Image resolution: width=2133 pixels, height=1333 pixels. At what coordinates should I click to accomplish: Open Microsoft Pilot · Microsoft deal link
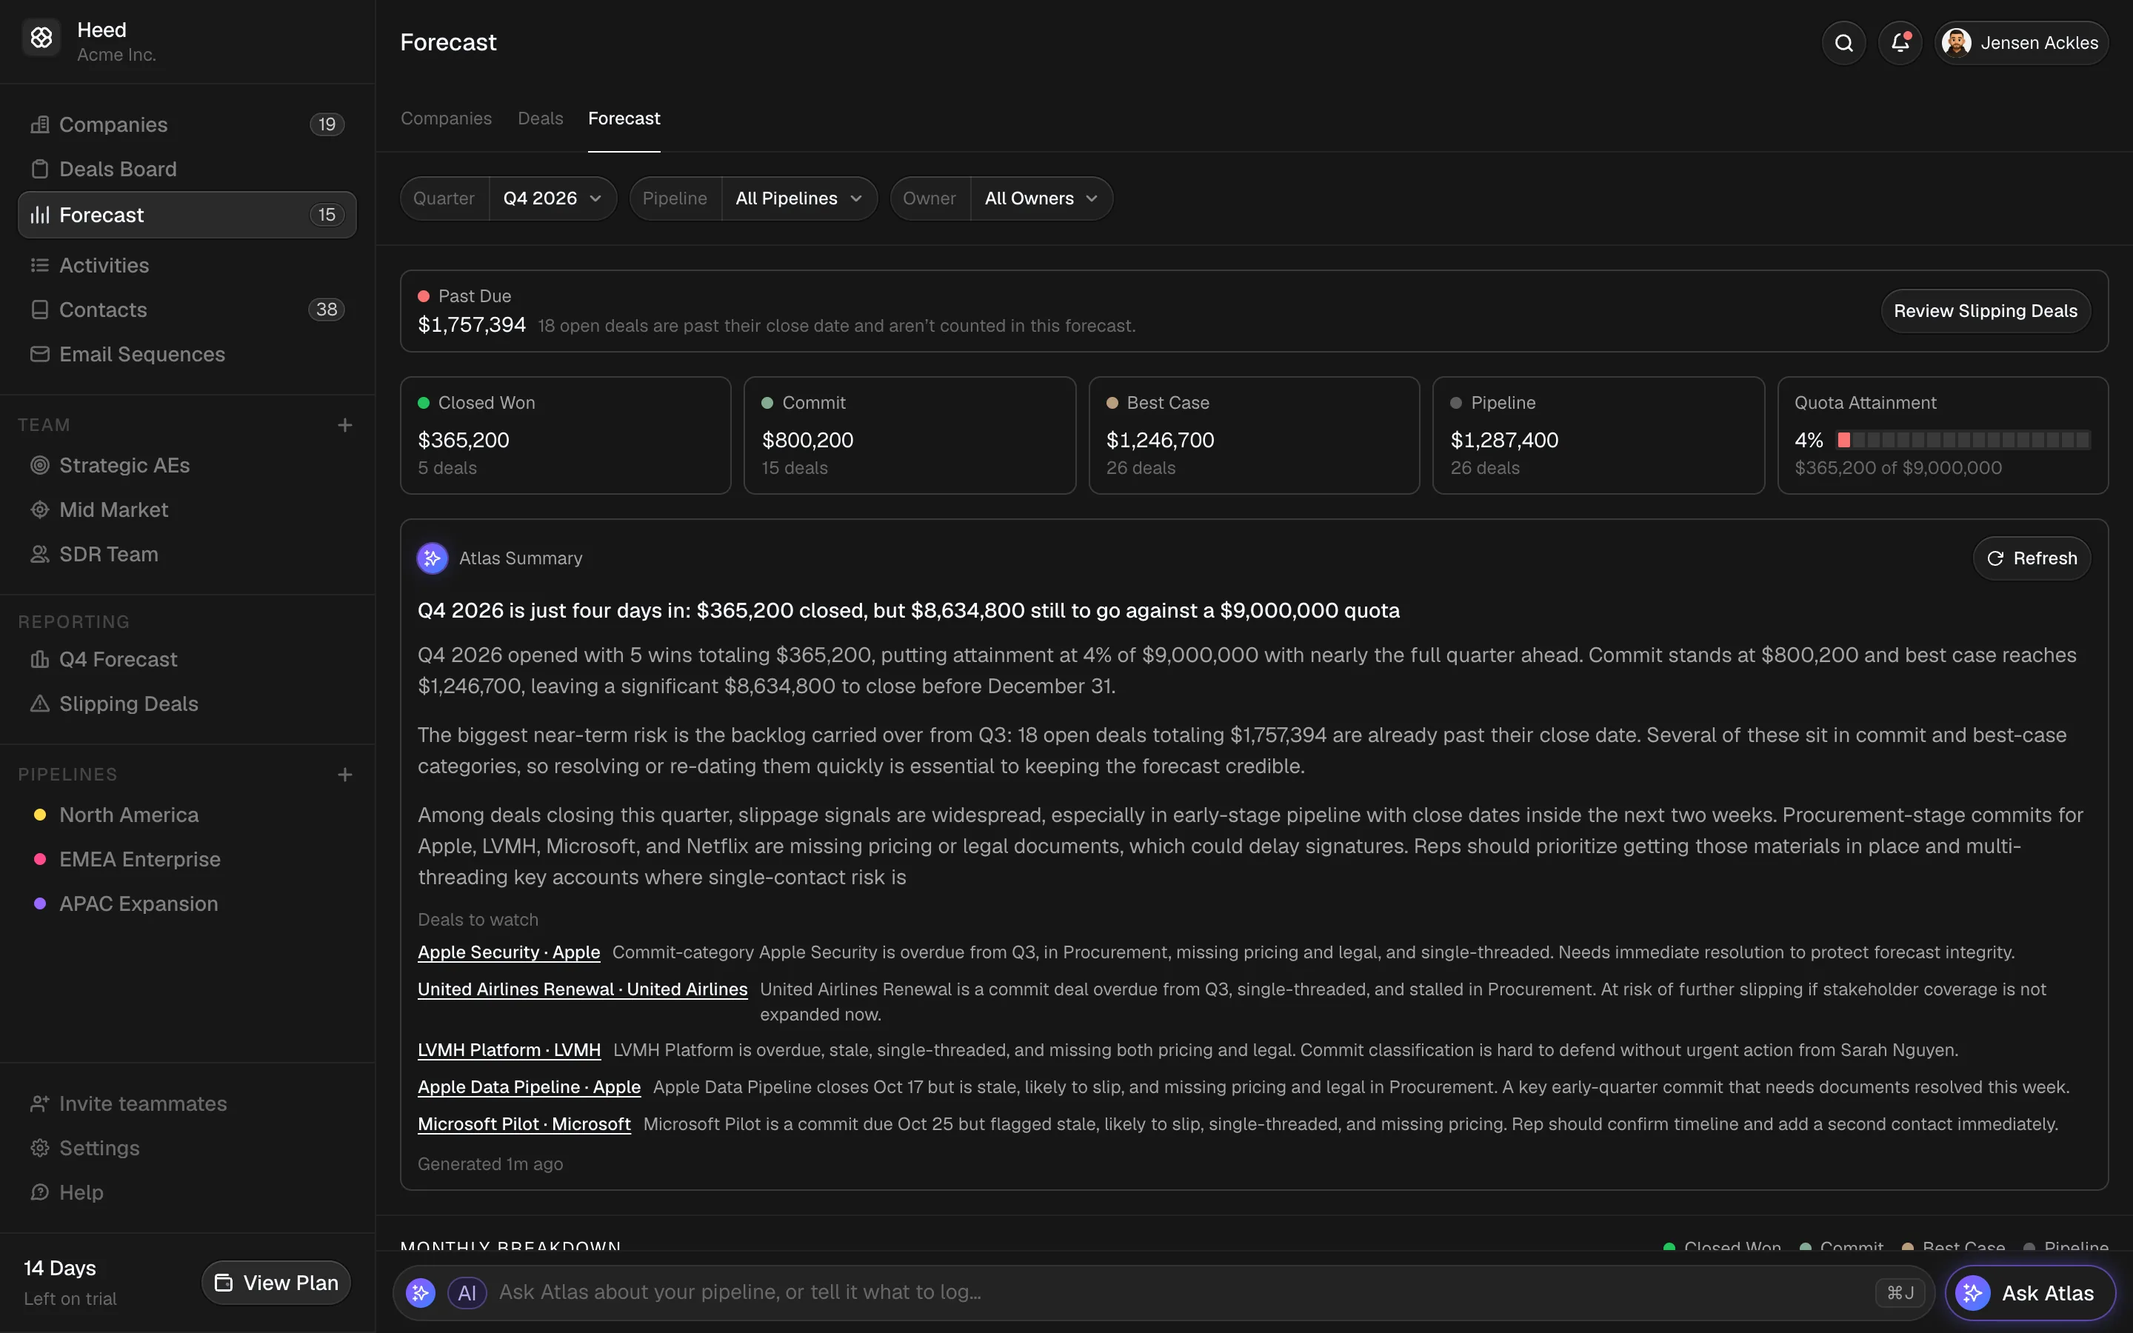pyautogui.click(x=524, y=1124)
